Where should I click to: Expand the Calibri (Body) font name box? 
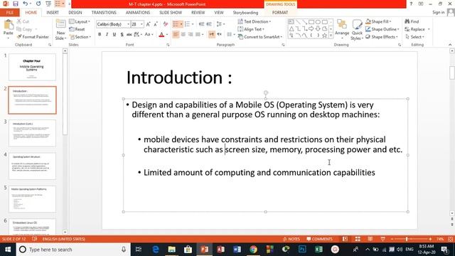[128, 24]
